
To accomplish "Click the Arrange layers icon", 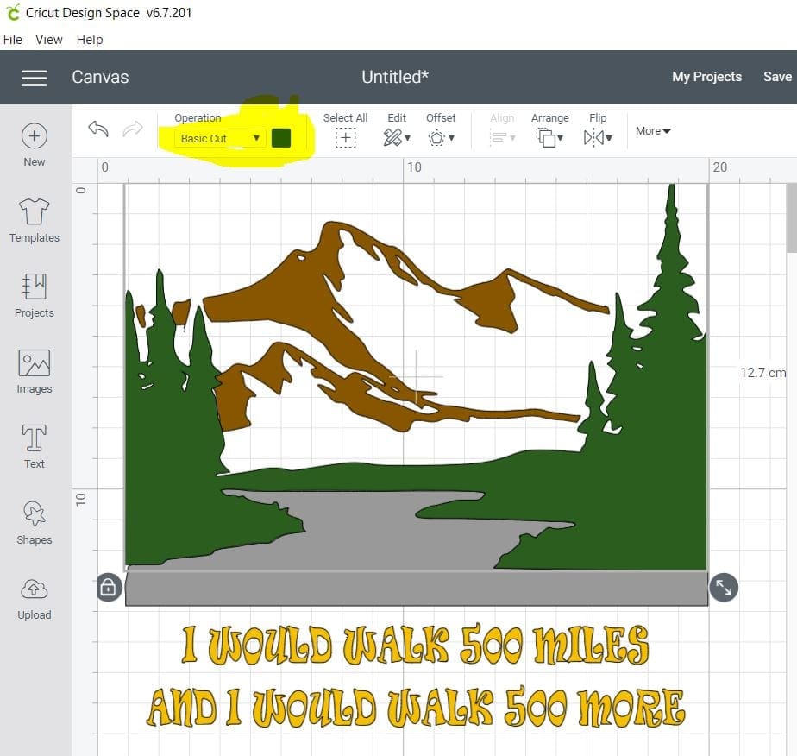I will (x=546, y=138).
